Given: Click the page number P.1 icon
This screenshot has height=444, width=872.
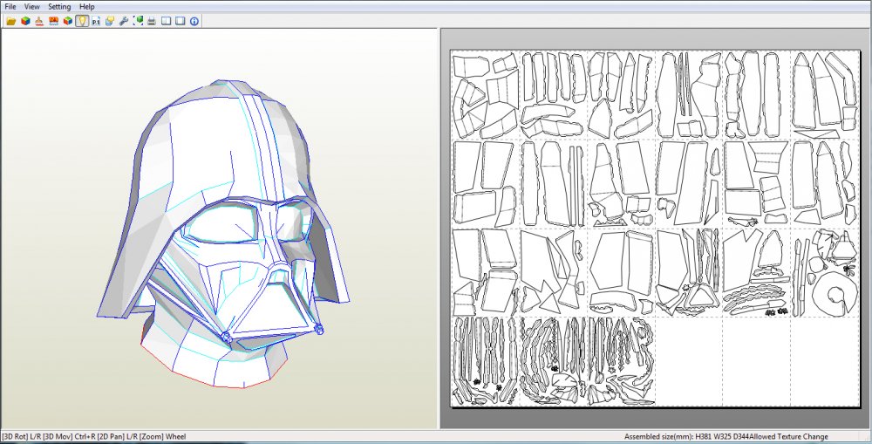Looking at the screenshot, I should [x=96, y=21].
